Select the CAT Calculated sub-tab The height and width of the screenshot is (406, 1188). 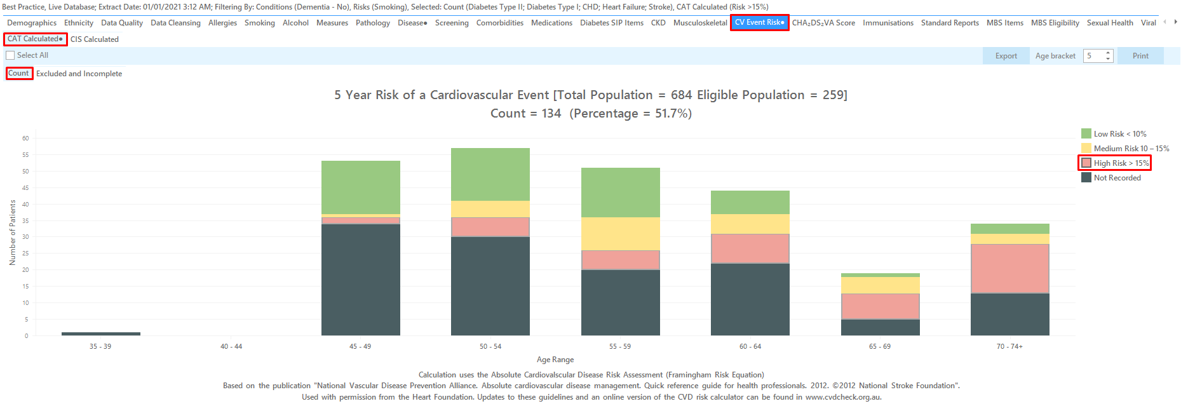(x=36, y=39)
